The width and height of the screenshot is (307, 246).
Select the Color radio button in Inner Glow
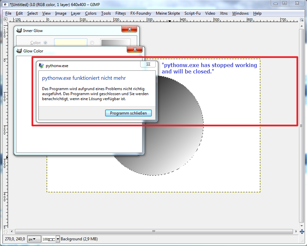(x=45, y=42)
